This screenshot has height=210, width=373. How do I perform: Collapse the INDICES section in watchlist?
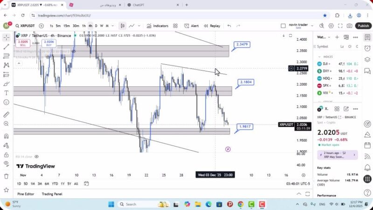(x=320, y=56)
